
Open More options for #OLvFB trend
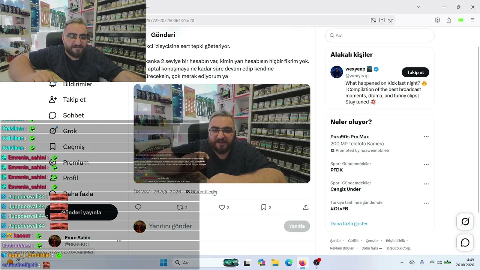click(426, 203)
